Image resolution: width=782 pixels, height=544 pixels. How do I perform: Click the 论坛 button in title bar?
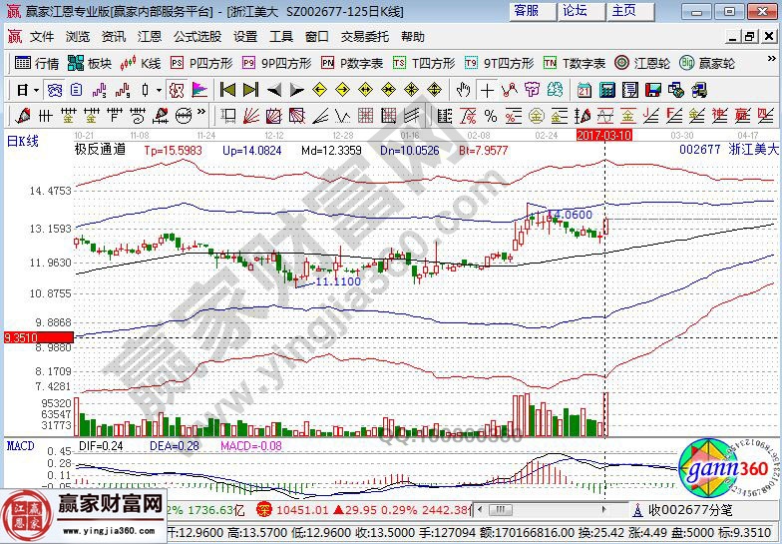(x=581, y=11)
